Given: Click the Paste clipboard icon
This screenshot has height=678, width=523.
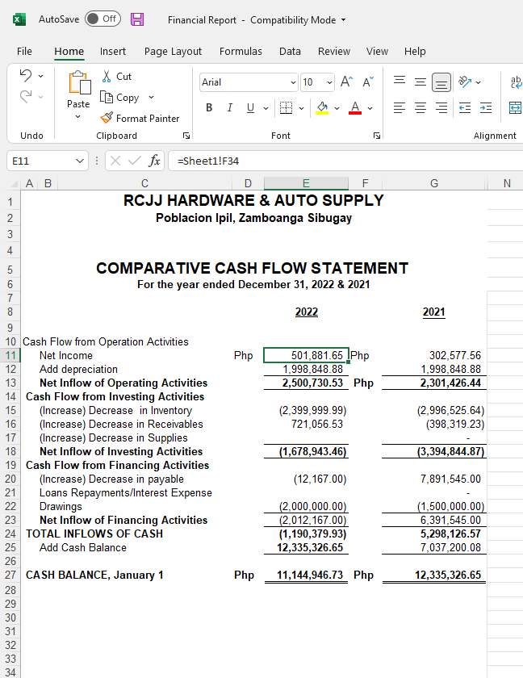Looking at the screenshot, I should click(80, 82).
